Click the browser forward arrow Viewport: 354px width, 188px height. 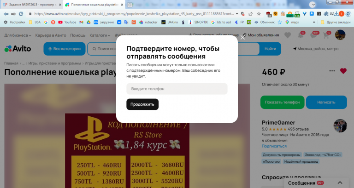[x=13, y=14]
